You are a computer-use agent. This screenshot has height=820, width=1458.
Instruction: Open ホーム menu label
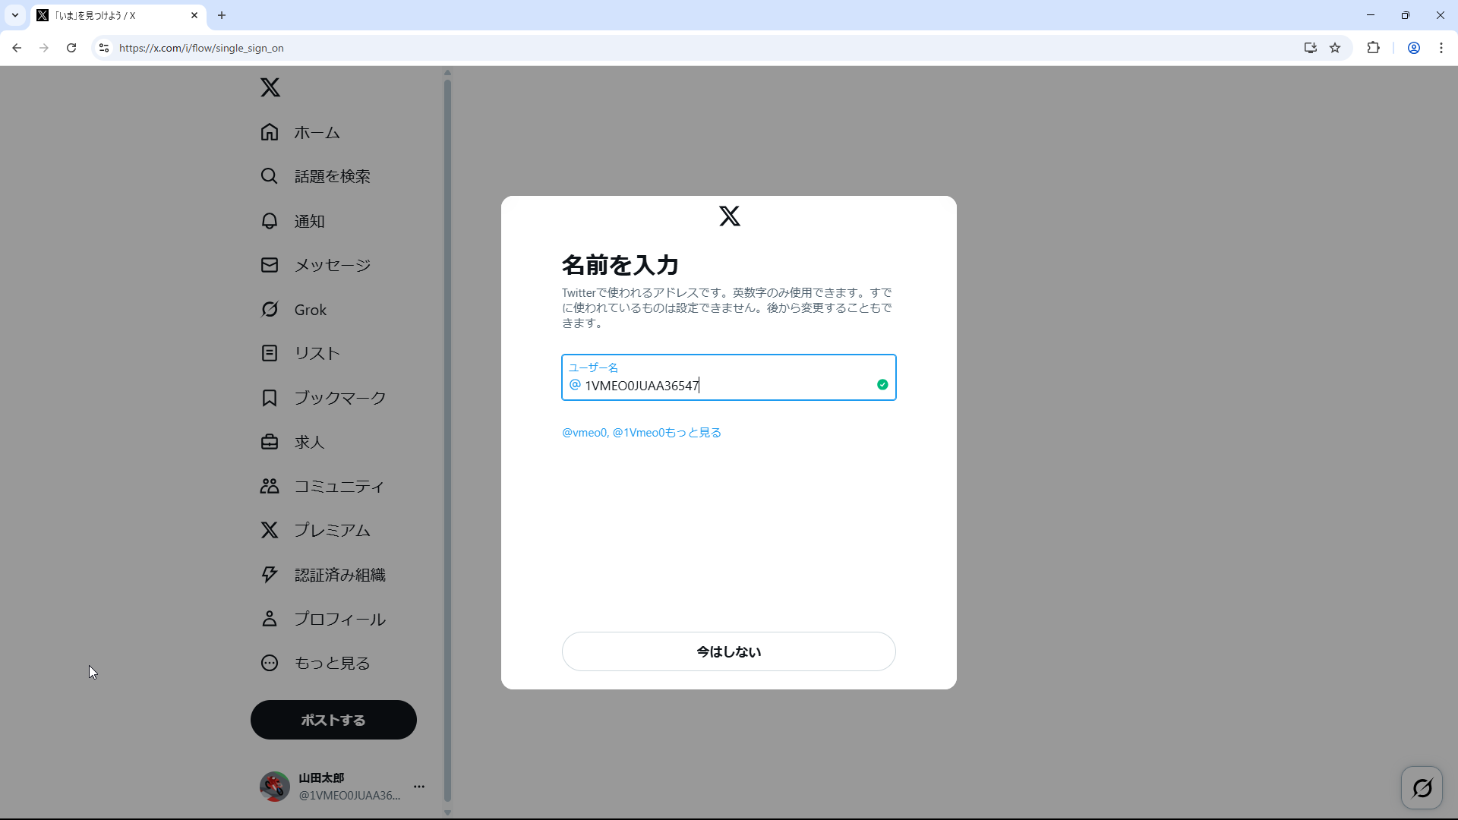click(317, 133)
